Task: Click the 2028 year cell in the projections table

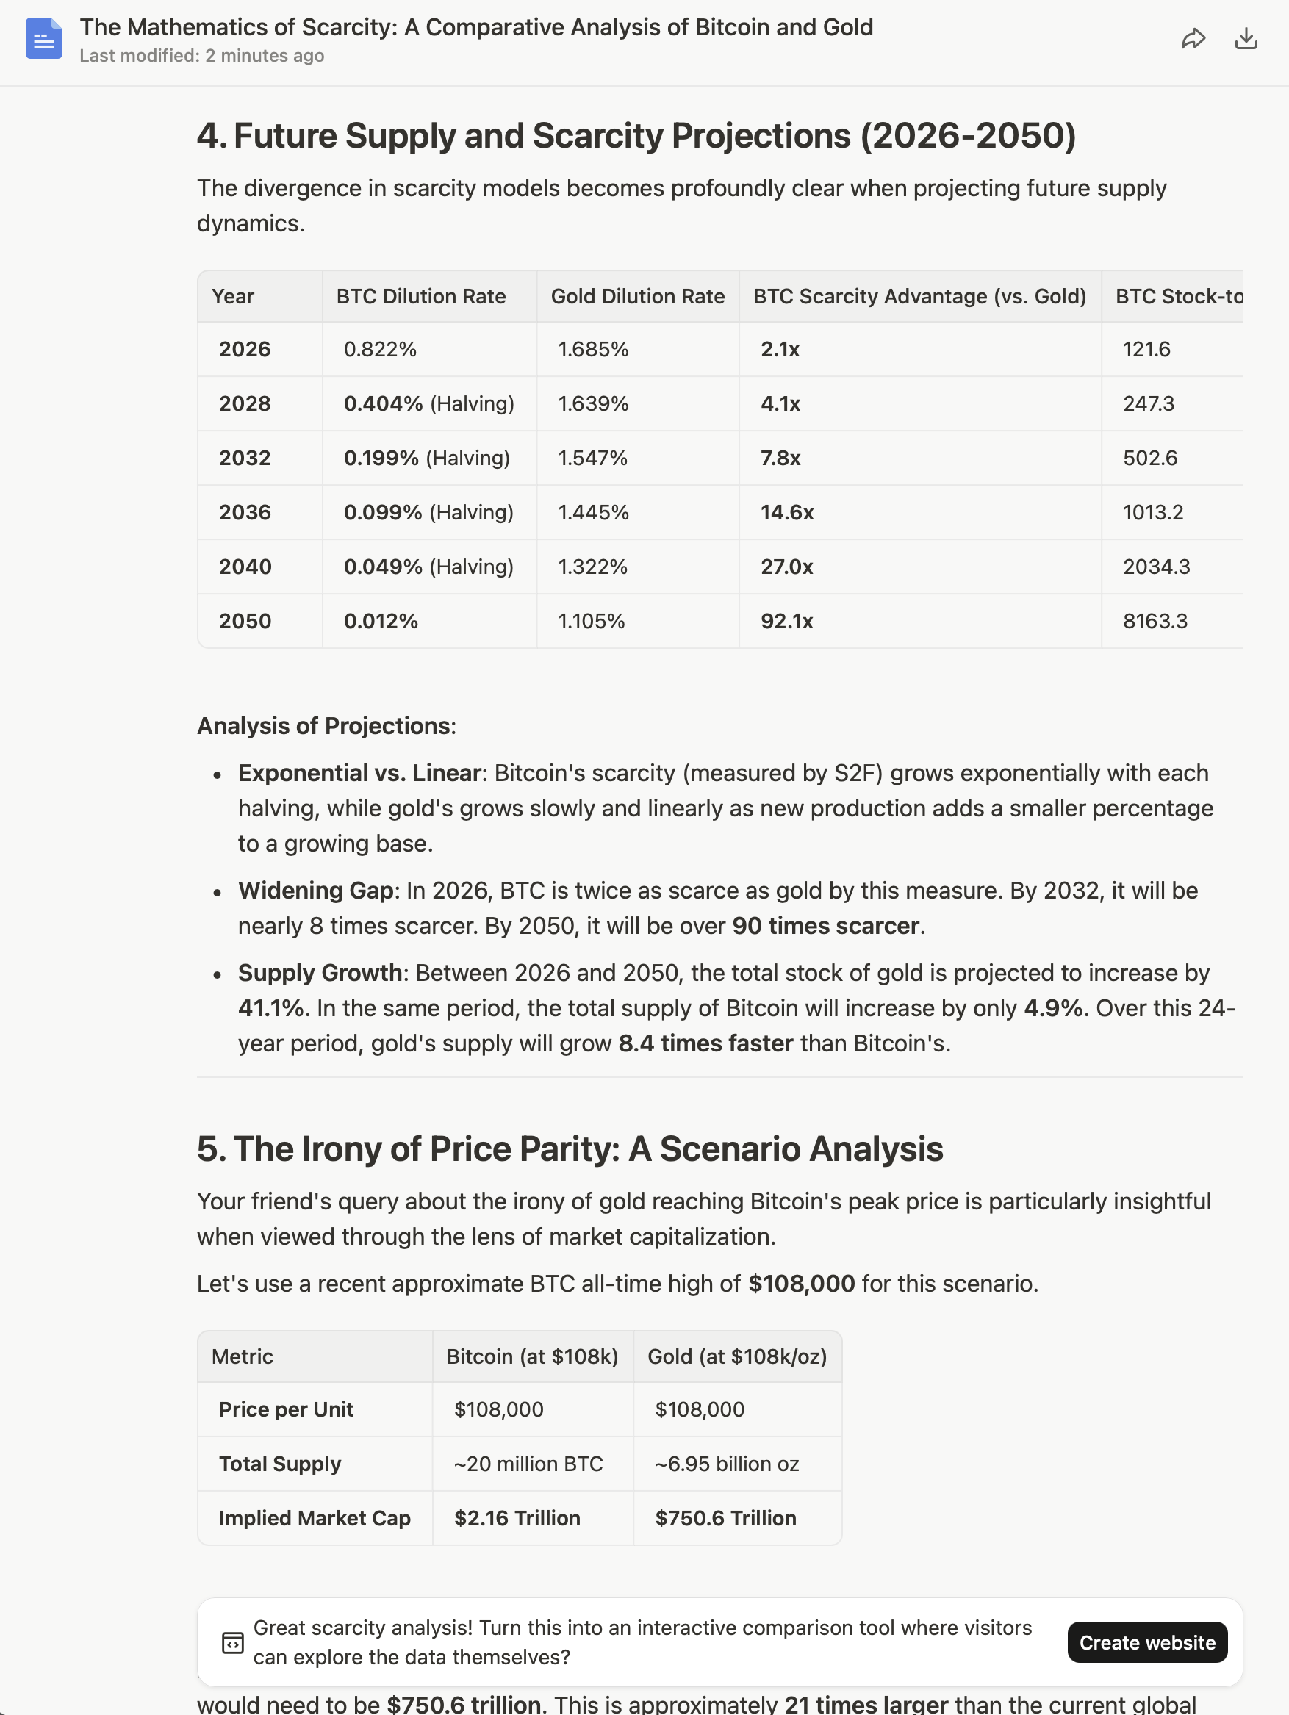Action: pos(245,403)
